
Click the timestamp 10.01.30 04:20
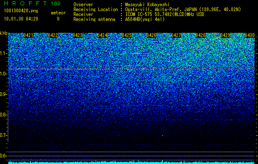[21, 19]
